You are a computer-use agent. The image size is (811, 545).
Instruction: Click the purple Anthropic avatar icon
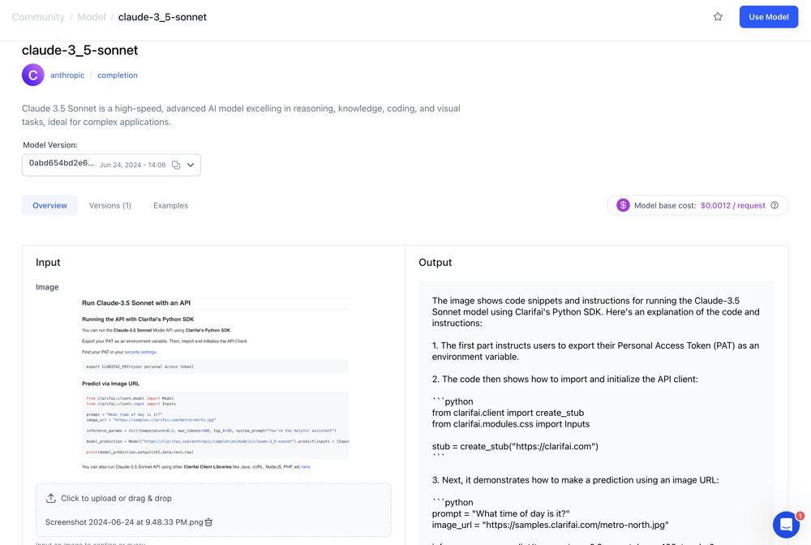coord(33,75)
